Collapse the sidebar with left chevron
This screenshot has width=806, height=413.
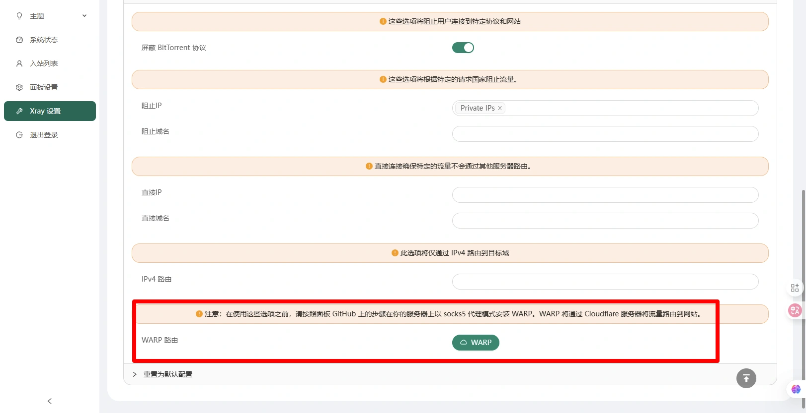(49, 401)
